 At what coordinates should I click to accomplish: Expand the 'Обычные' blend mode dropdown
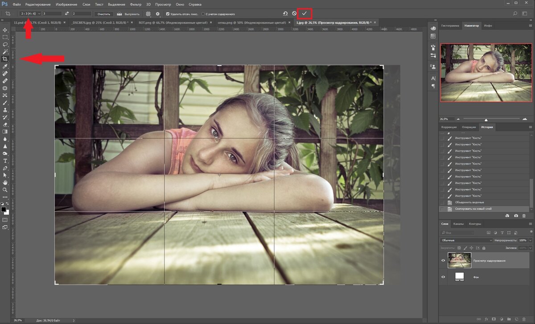pos(466,240)
